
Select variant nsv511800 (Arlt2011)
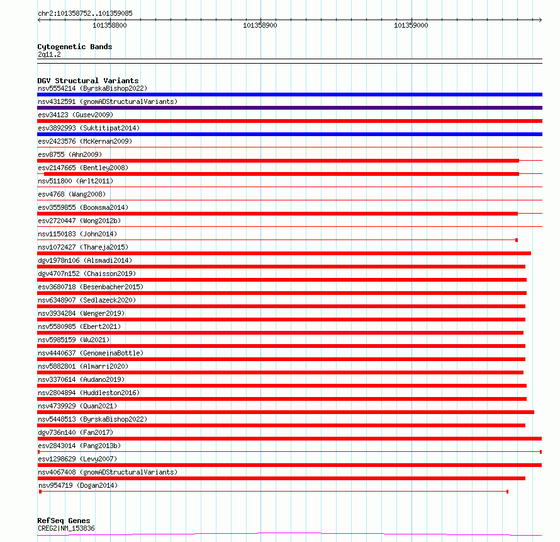(76, 181)
